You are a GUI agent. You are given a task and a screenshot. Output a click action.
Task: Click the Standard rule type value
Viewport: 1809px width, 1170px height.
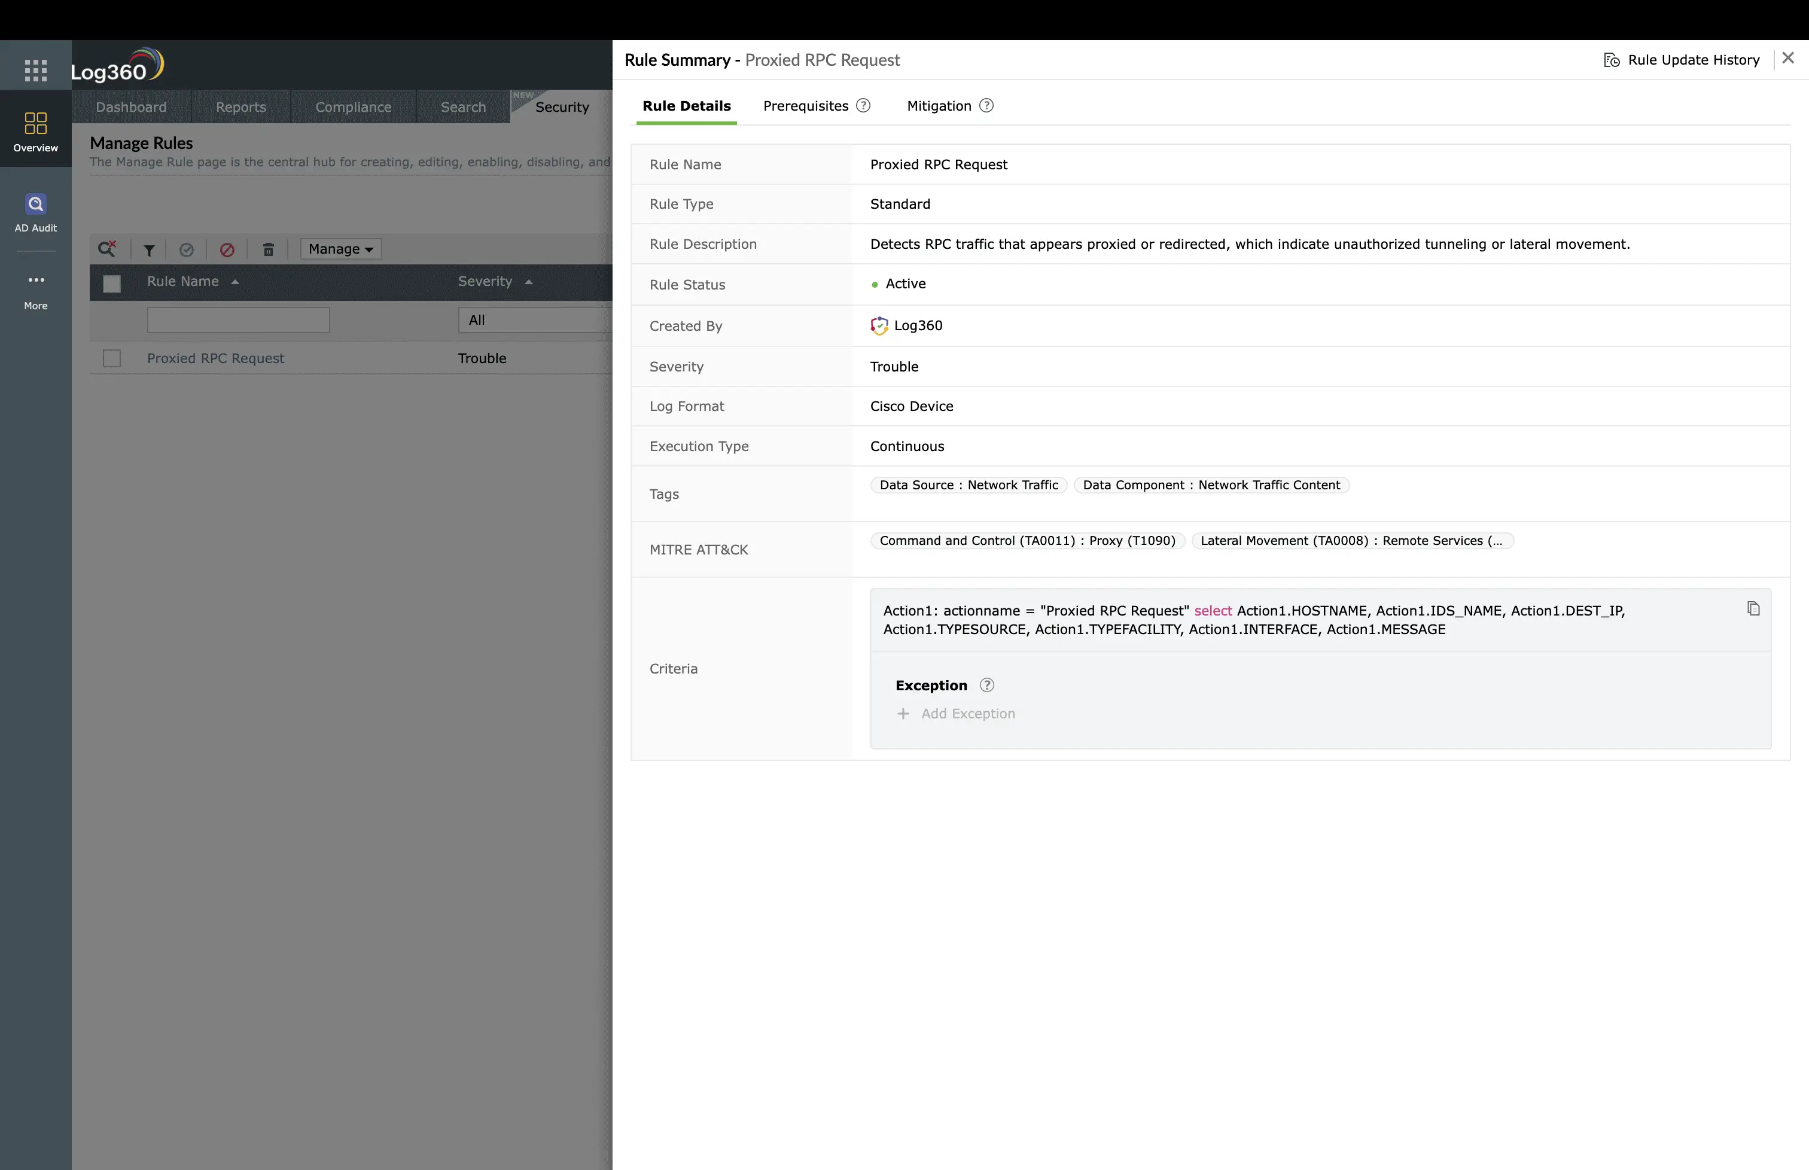(900, 205)
